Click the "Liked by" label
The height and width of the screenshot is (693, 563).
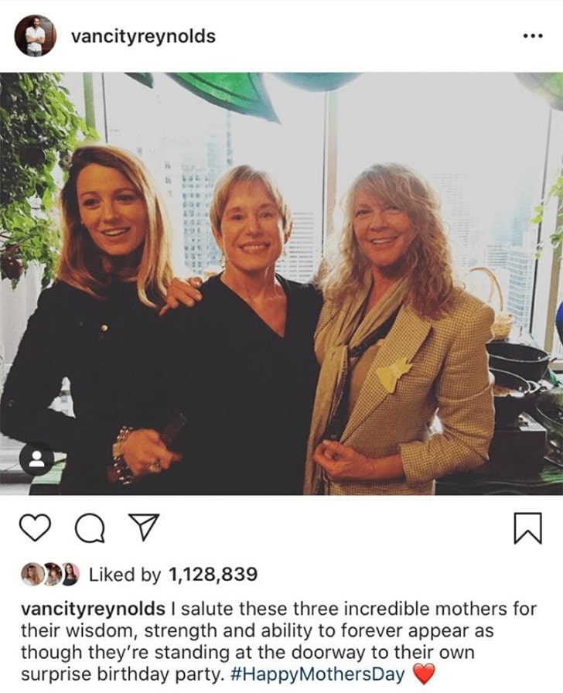pyautogui.click(x=125, y=575)
